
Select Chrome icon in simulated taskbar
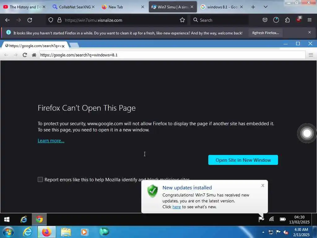coord(39,219)
